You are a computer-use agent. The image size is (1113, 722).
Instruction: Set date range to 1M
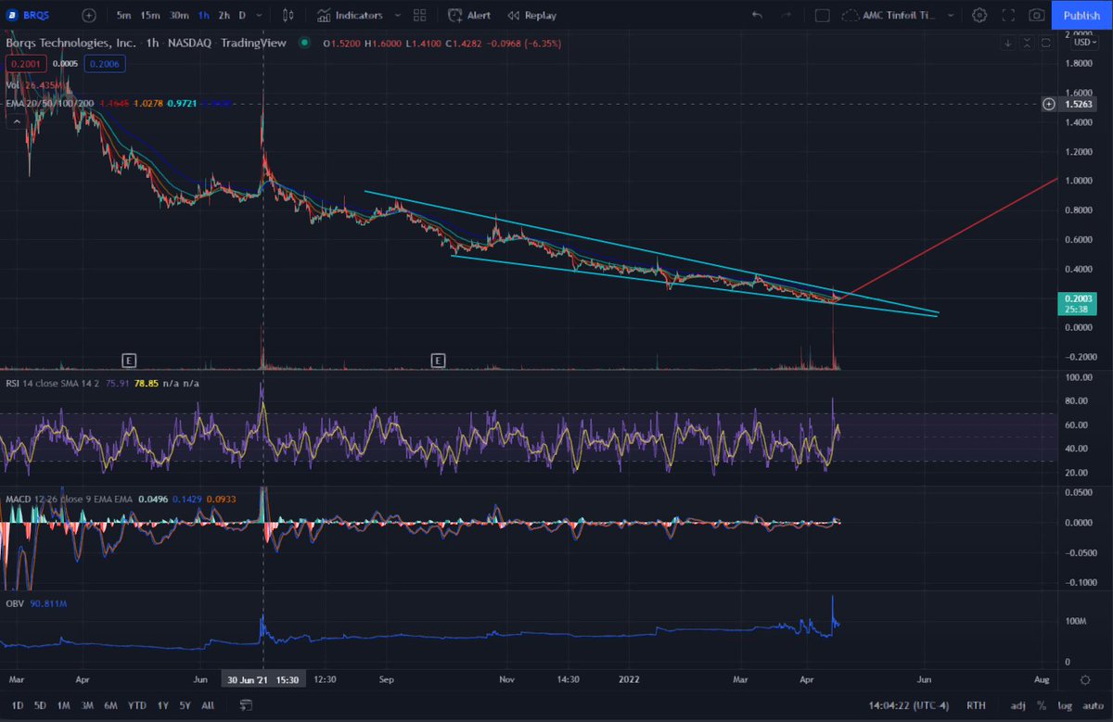[x=64, y=705]
